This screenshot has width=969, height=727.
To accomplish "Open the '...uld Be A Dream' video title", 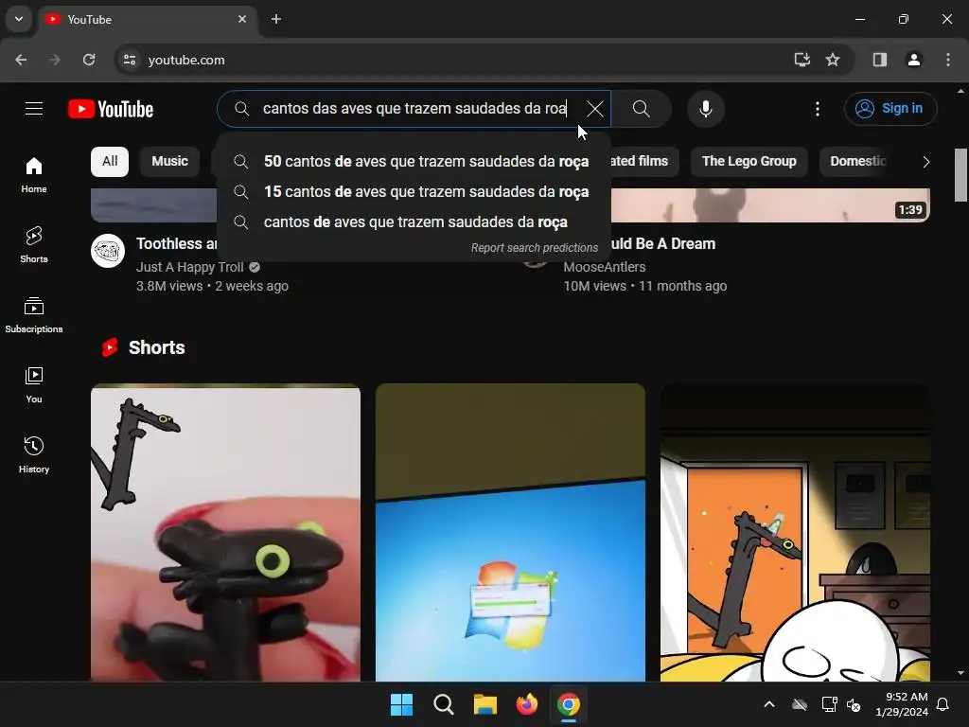I will [663, 243].
